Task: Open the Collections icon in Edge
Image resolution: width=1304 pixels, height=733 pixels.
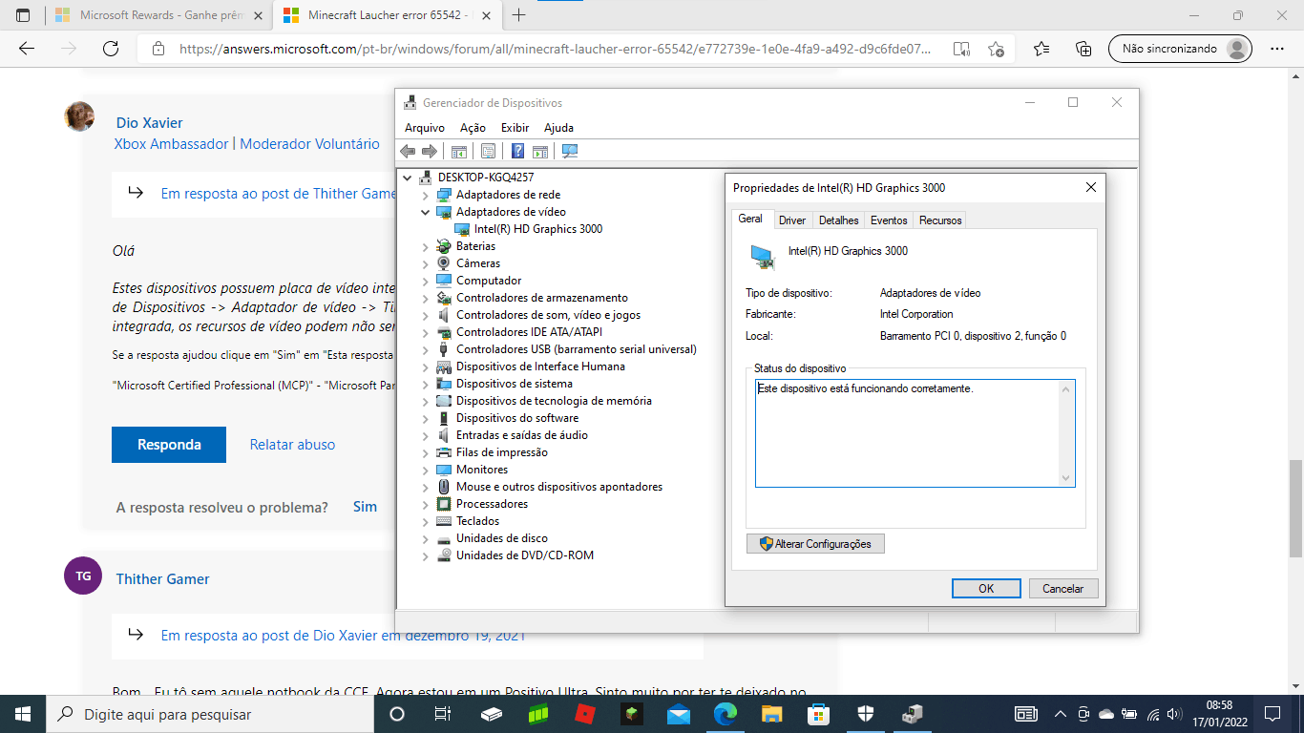Action: point(1083,49)
